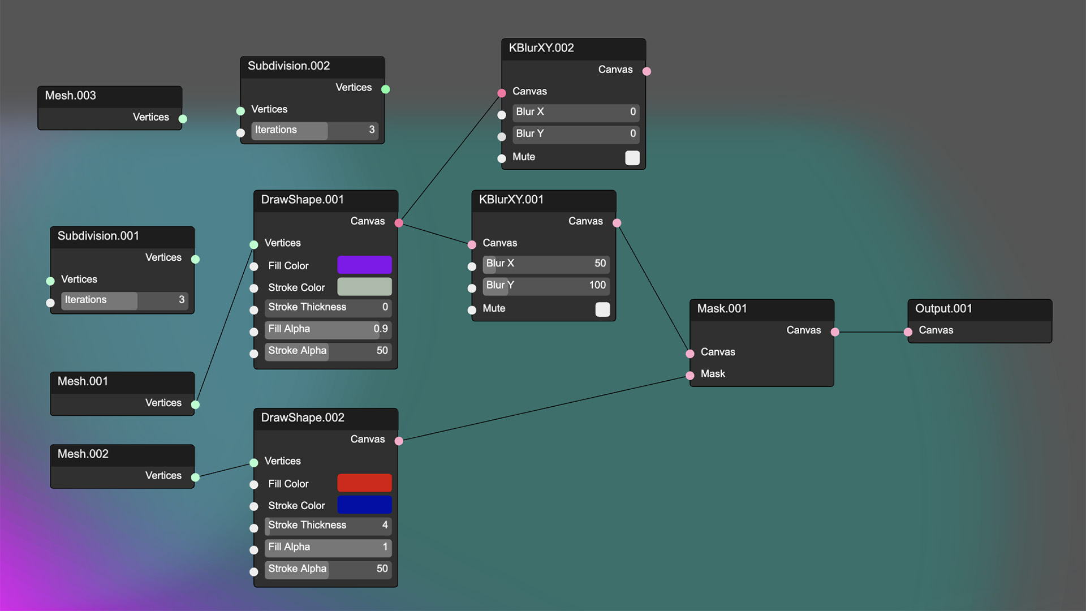Click the KBlurXY.002 Canvas output port
Viewport: 1086px width, 611px height.
(648, 70)
